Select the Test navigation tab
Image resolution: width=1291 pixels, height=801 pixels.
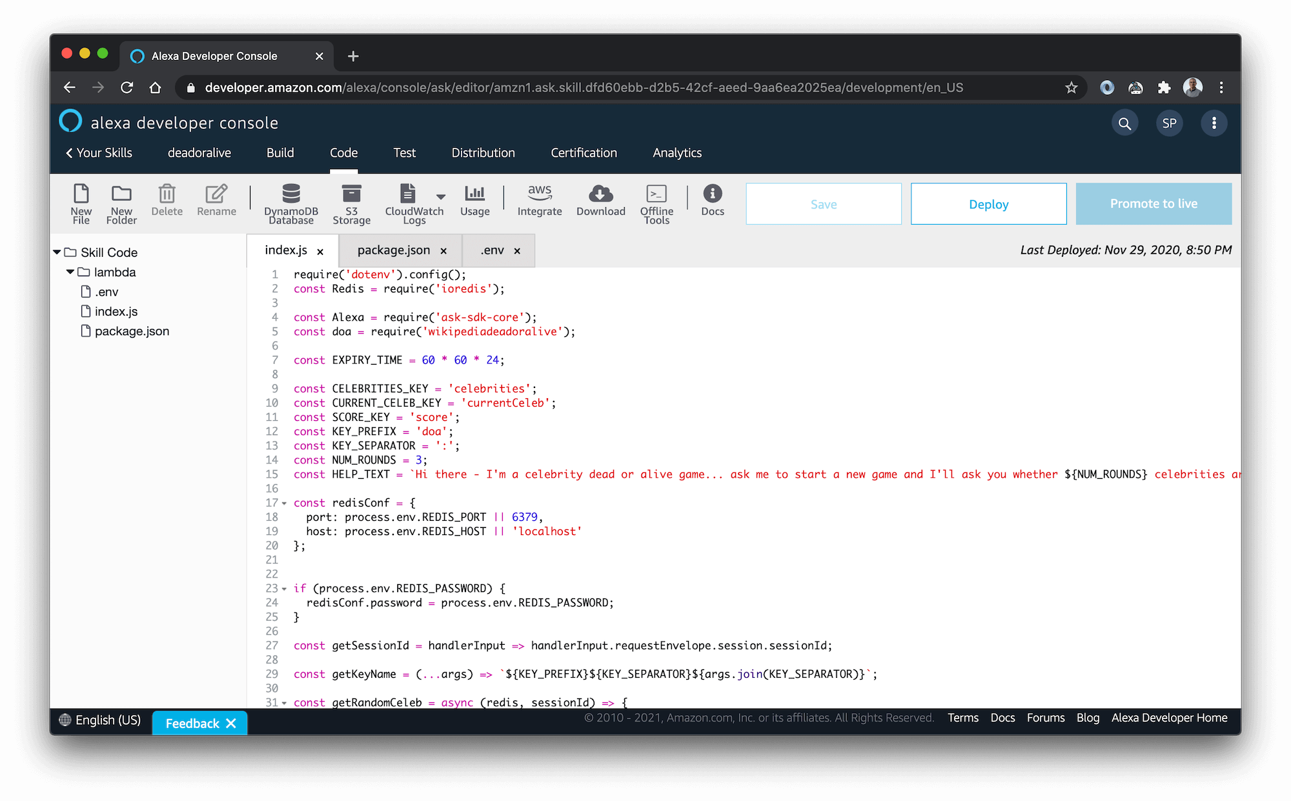404,152
